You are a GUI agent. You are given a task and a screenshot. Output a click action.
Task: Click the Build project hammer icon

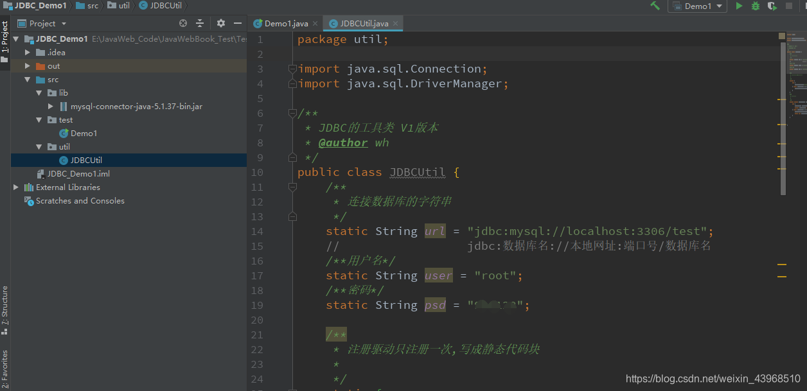655,6
